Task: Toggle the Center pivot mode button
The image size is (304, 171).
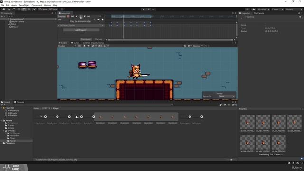Action: click(x=43, y=9)
